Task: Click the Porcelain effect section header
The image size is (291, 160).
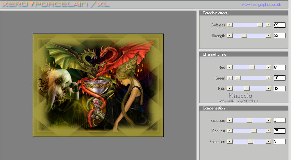Action: [x=244, y=13]
